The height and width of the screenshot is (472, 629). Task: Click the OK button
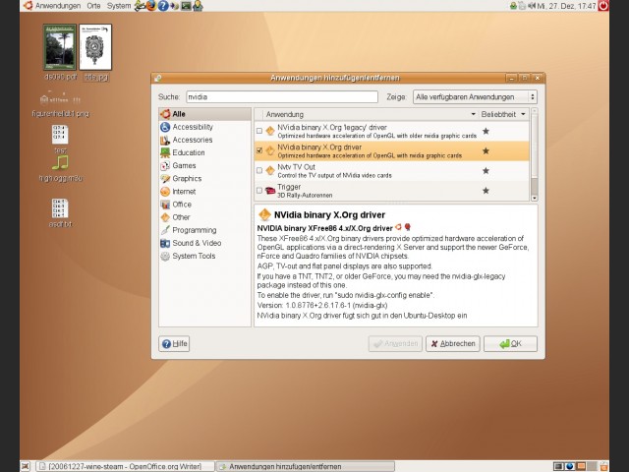coord(510,344)
